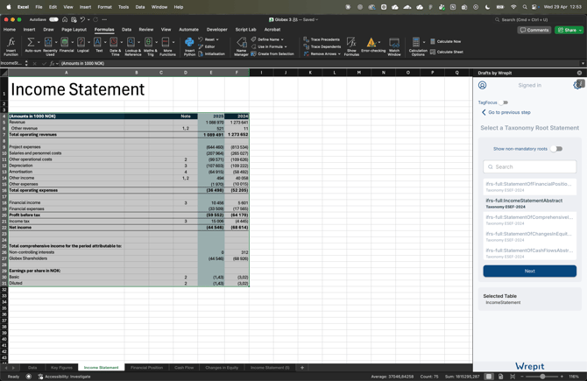587x381 pixels.
Task: Switch to the Cash Flow sheet tab
Action: point(184,368)
